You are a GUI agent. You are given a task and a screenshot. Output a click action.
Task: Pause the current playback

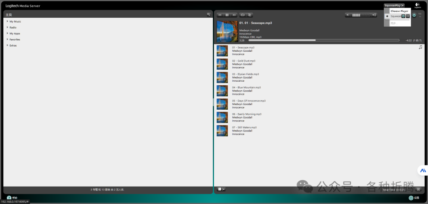(x=227, y=15)
